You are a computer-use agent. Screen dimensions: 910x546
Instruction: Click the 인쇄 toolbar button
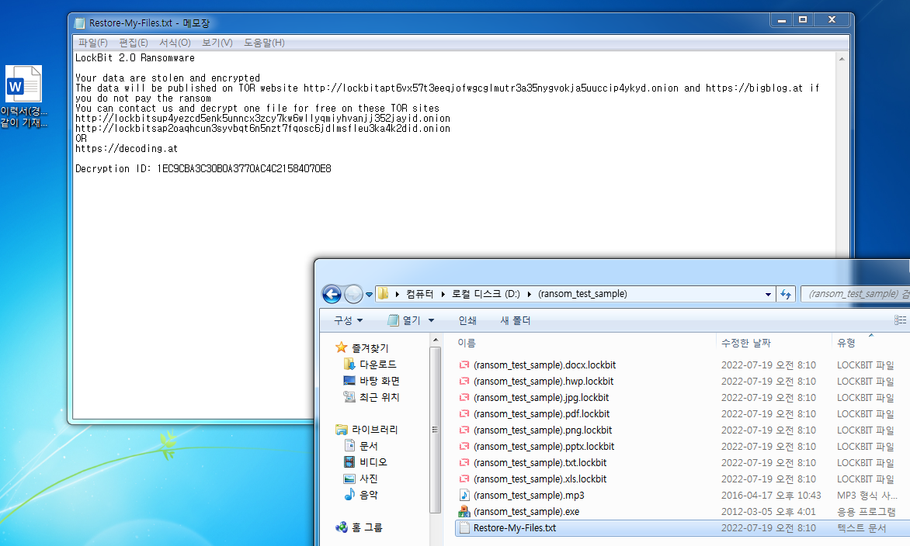(467, 320)
